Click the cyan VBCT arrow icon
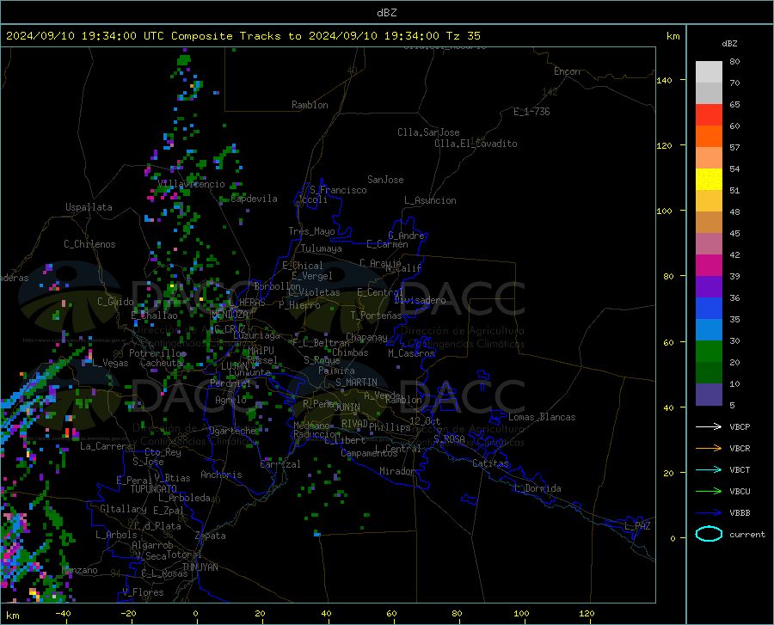This screenshot has width=774, height=625. pyautogui.click(x=709, y=469)
